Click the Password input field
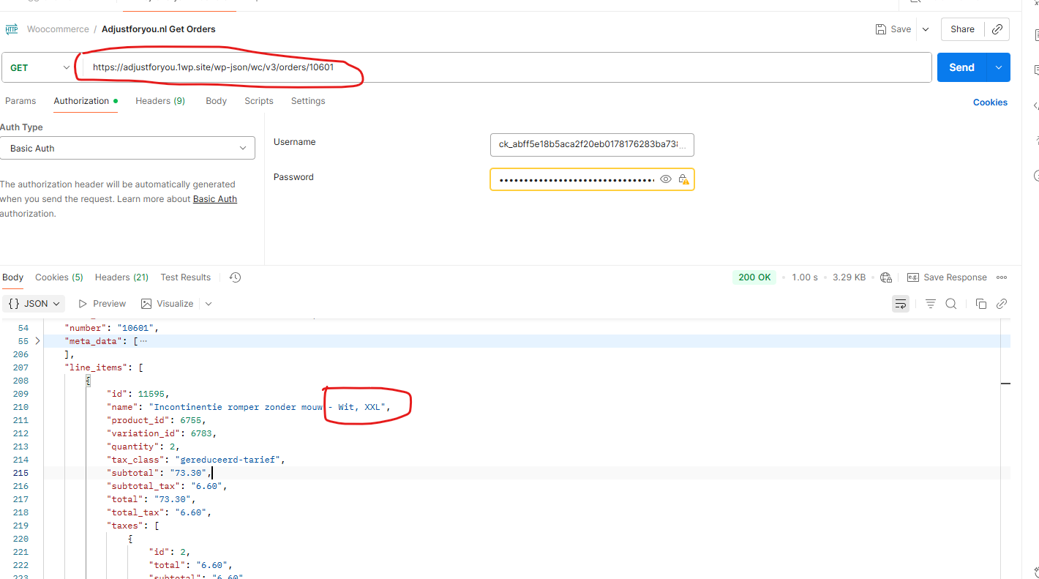The width and height of the screenshot is (1039, 579). [x=575, y=179]
